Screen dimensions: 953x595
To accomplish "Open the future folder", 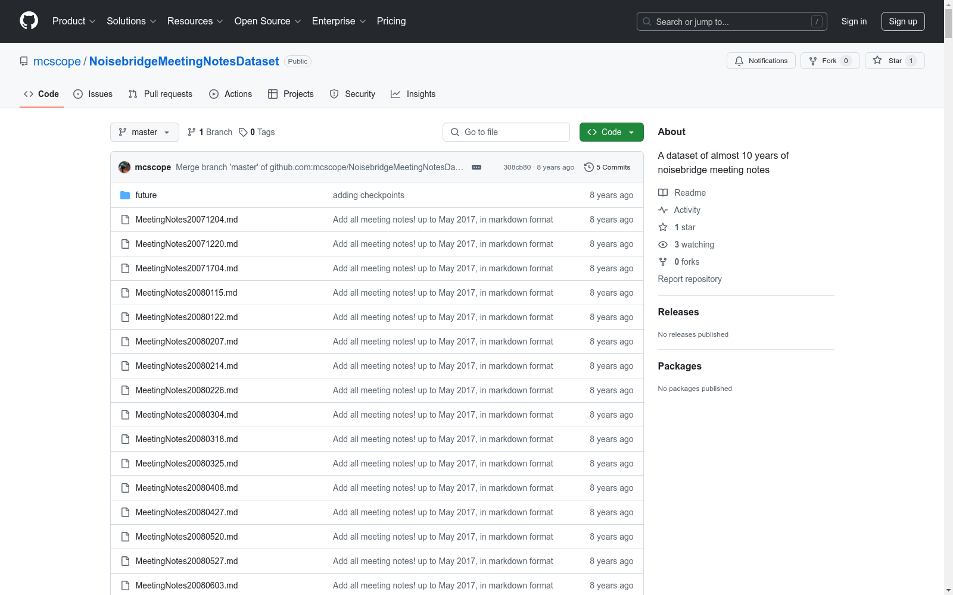I will (x=146, y=195).
